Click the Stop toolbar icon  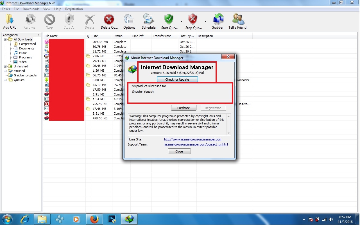pos(49,20)
